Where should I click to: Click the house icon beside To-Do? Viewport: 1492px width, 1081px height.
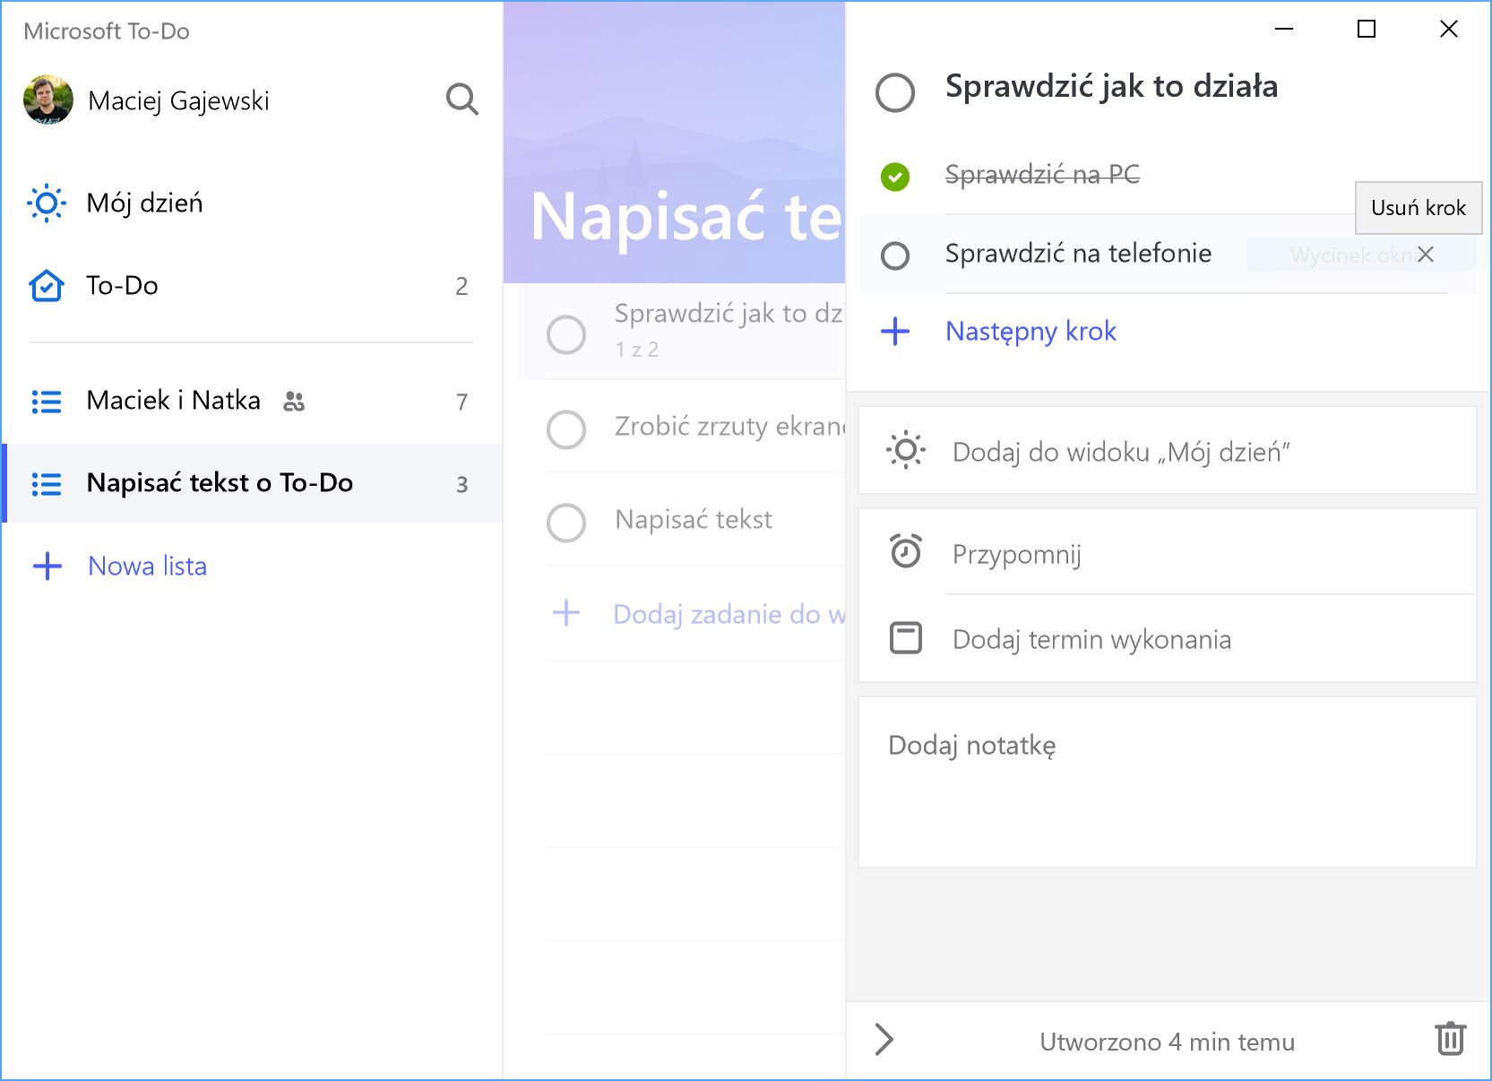coord(47,286)
